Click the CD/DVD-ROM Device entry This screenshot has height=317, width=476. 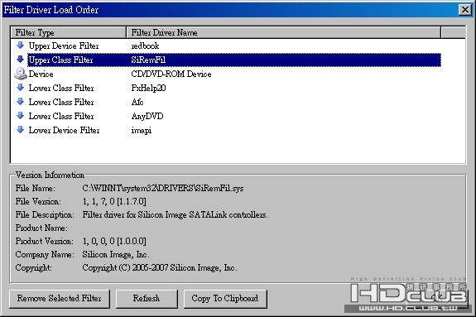pyautogui.click(x=171, y=74)
